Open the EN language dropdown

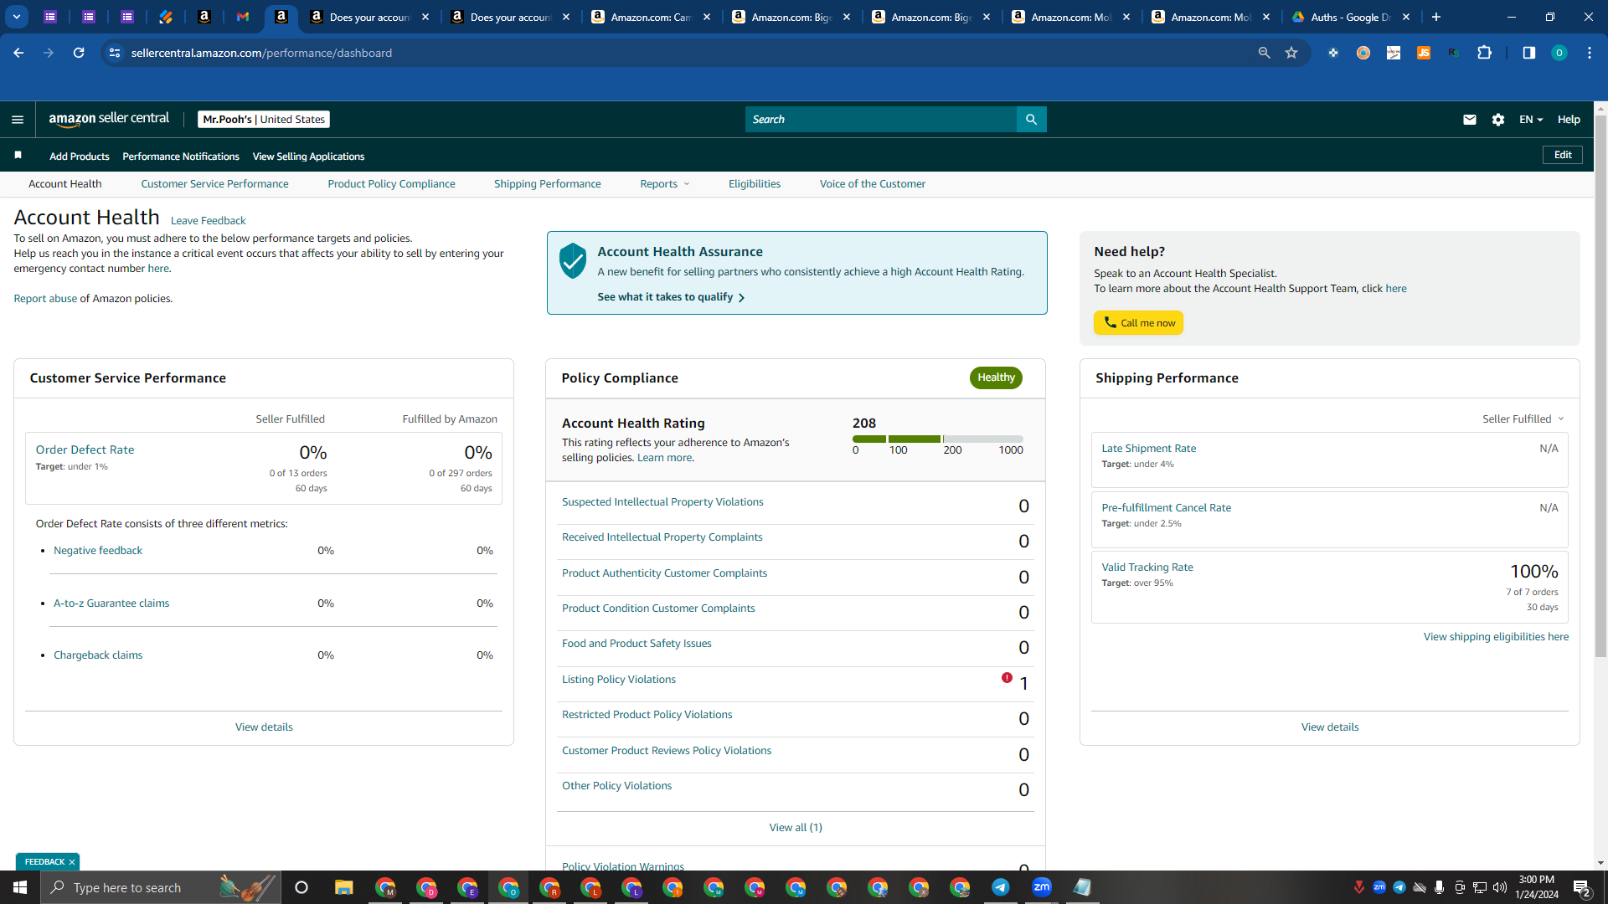(1531, 120)
